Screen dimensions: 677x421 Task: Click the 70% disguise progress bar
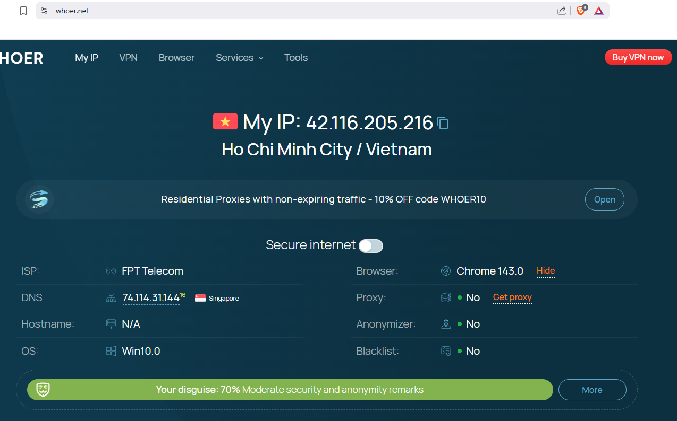[x=290, y=389]
